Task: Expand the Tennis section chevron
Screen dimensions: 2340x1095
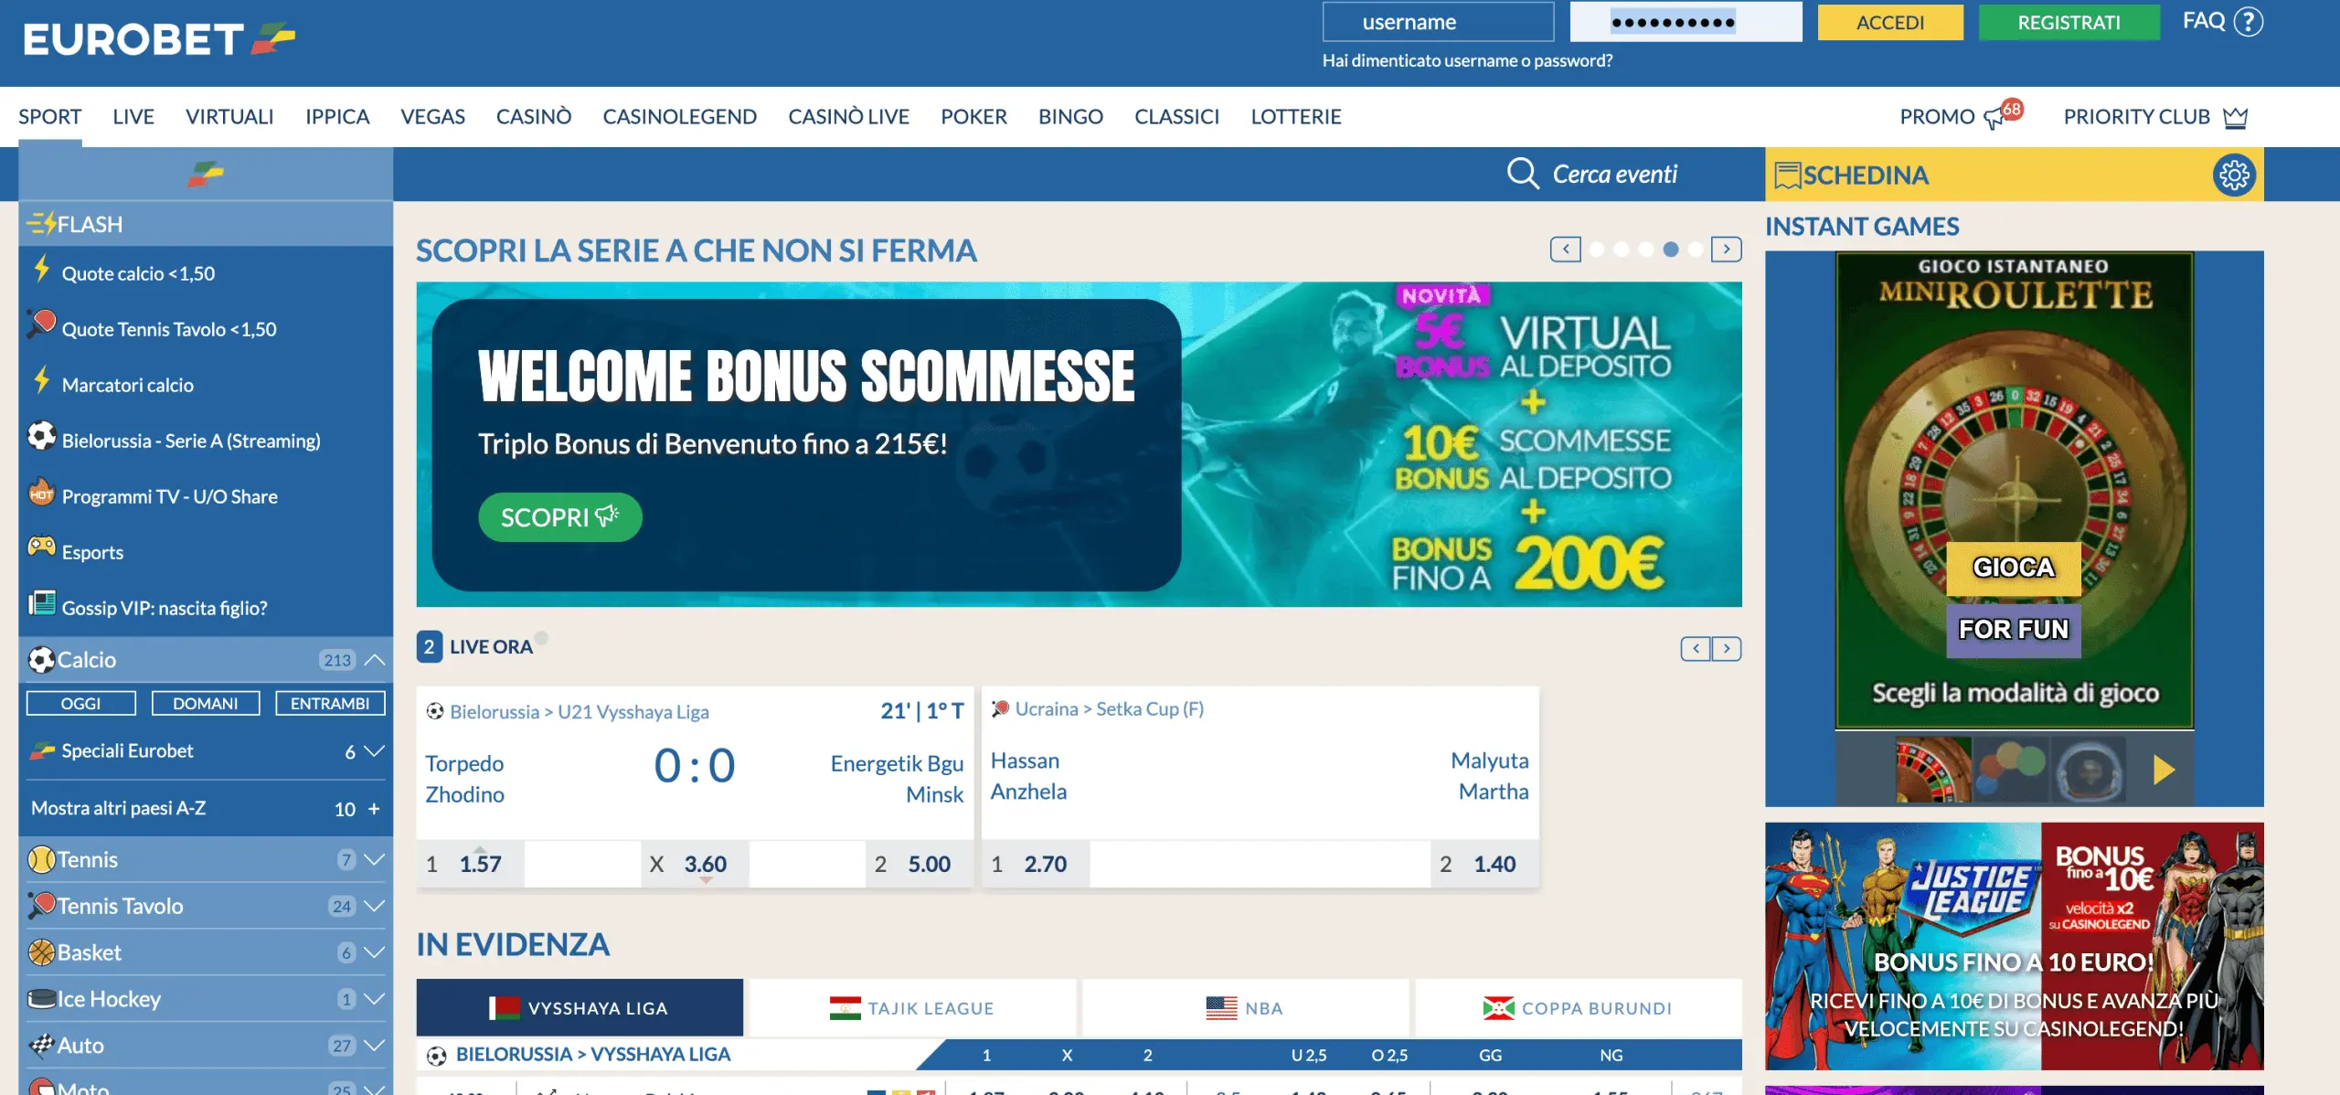Action: coord(375,859)
